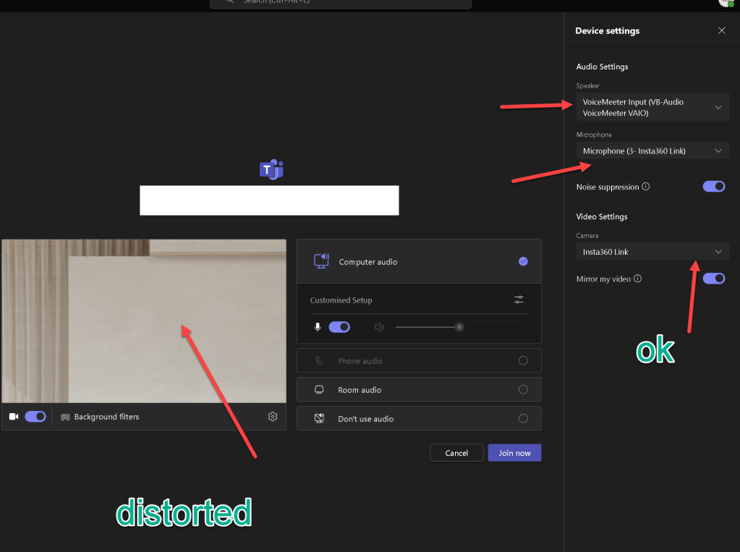Select Don't use audio radio button

click(523, 418)
